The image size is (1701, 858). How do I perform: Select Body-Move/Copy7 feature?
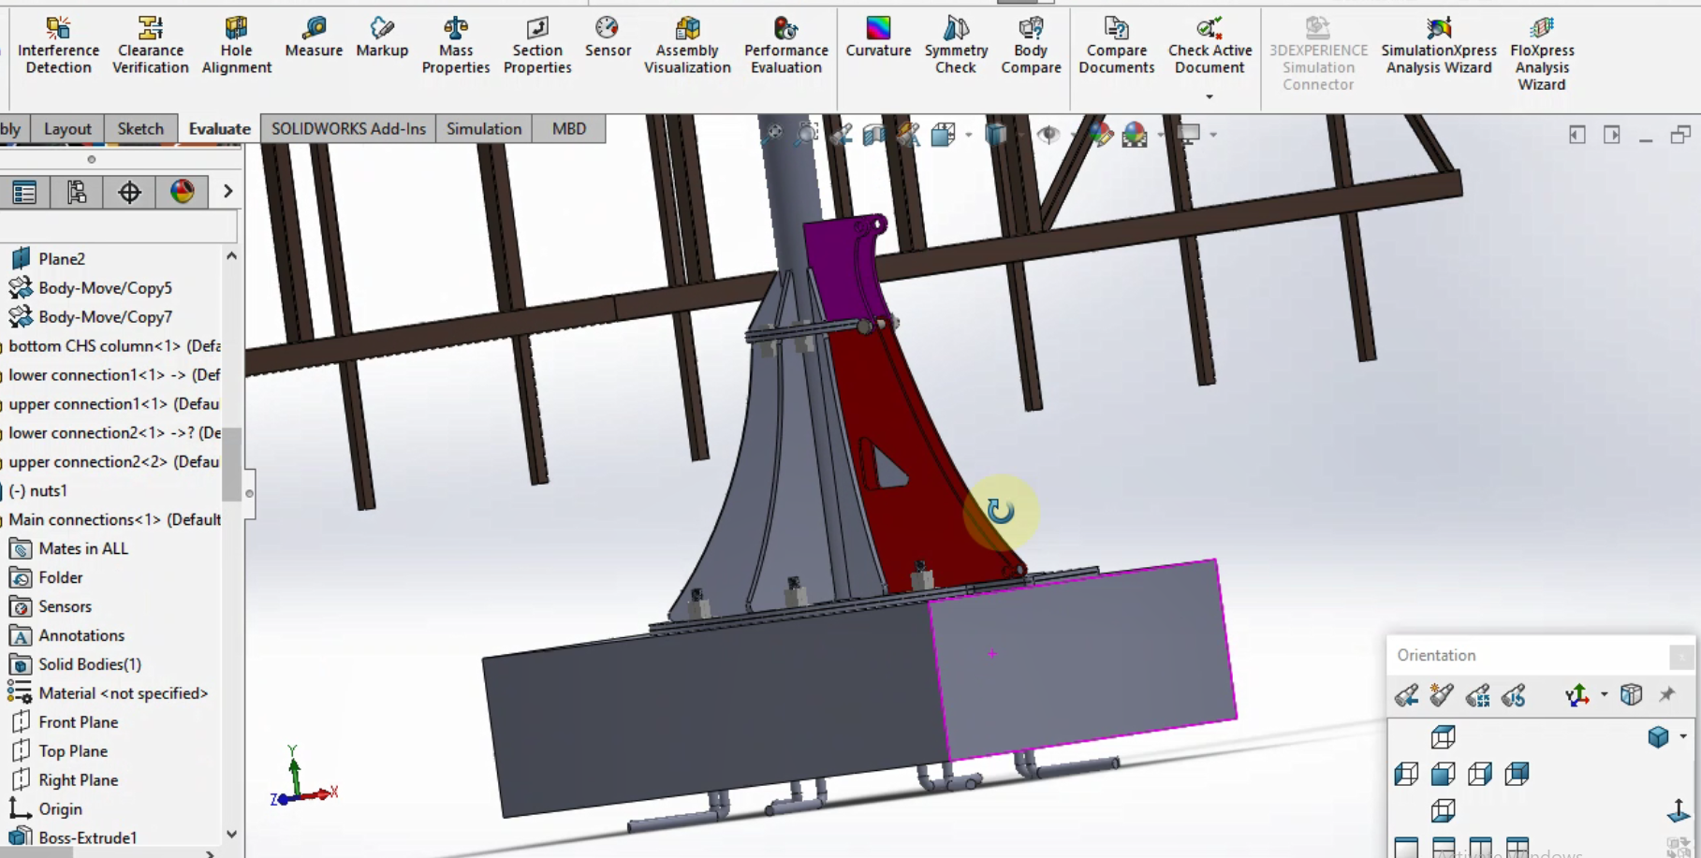pyautogui.click(x=105, y=317)
